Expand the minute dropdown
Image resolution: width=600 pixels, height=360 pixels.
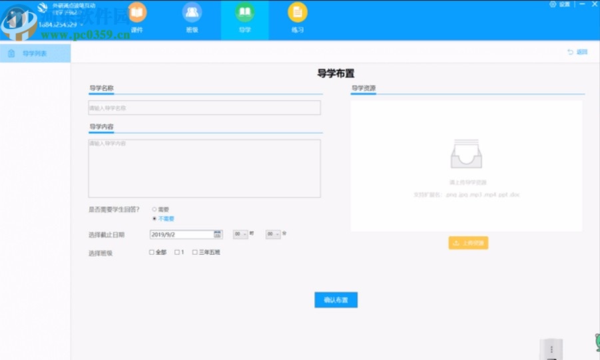tap(273, 234)
